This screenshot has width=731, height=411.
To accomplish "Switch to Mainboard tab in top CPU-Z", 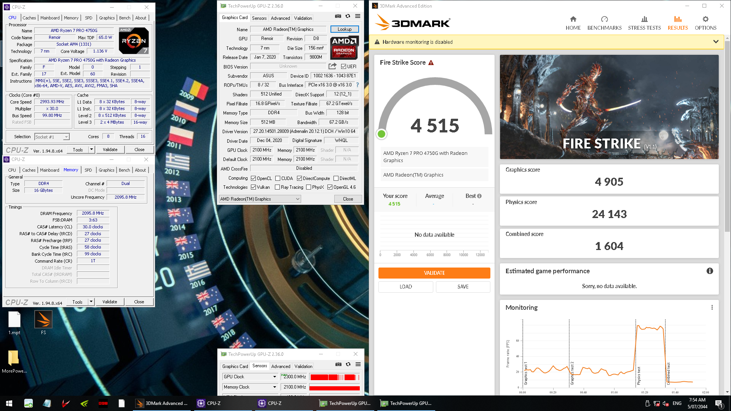I will point(50,18).
